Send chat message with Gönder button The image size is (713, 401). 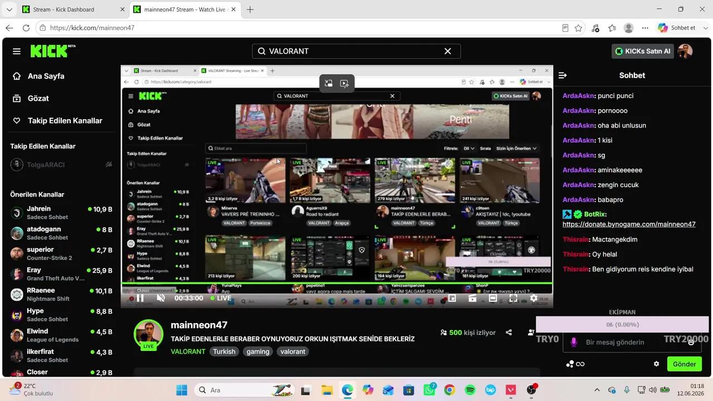684,364
